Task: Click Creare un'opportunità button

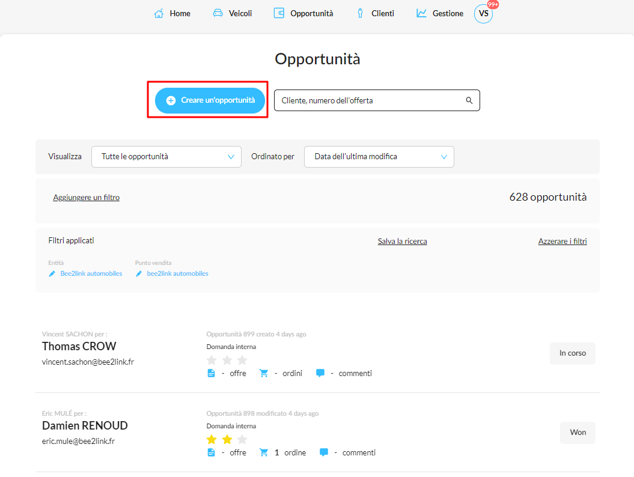Action: (x=210, y=101)
